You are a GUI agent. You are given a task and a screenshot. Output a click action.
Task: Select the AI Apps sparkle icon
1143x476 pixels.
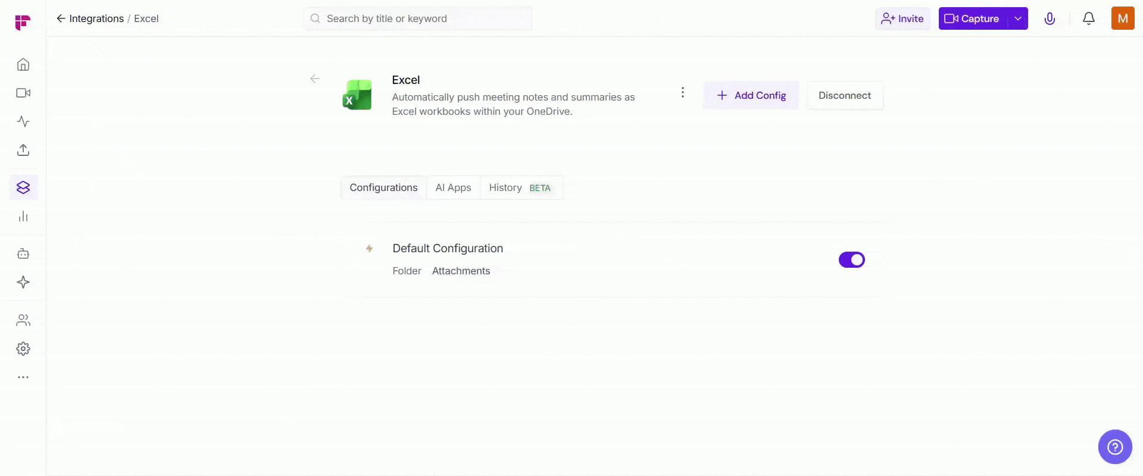click(x=23, y=282)
